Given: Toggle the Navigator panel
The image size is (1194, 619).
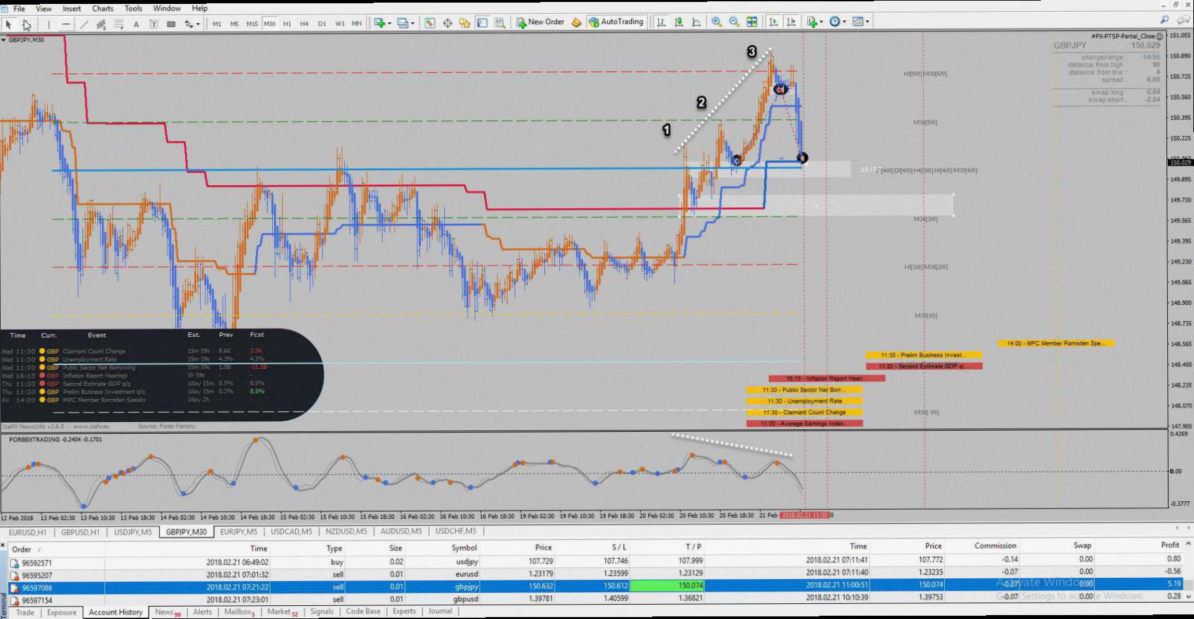Looking at the screenshot, I should 465,23.
